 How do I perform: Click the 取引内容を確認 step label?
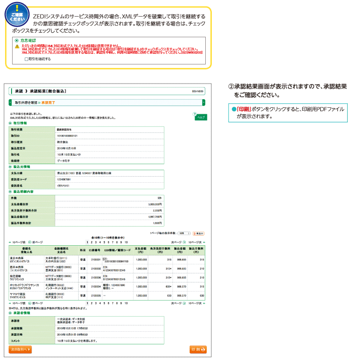click(26, 103)
